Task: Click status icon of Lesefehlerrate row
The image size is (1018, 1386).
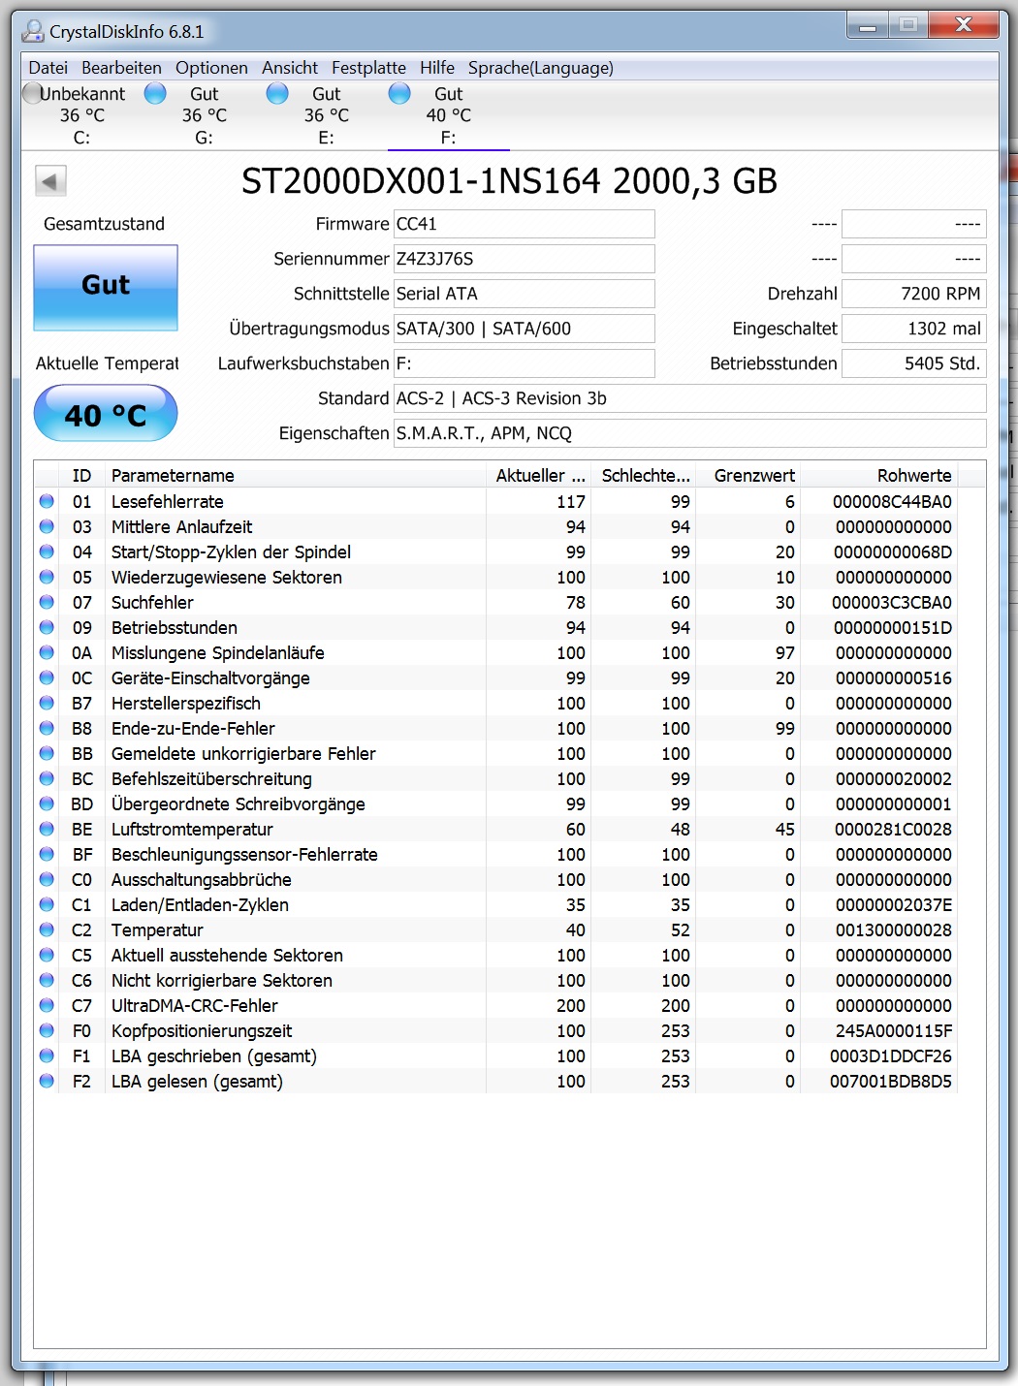Action: point(47,501)
